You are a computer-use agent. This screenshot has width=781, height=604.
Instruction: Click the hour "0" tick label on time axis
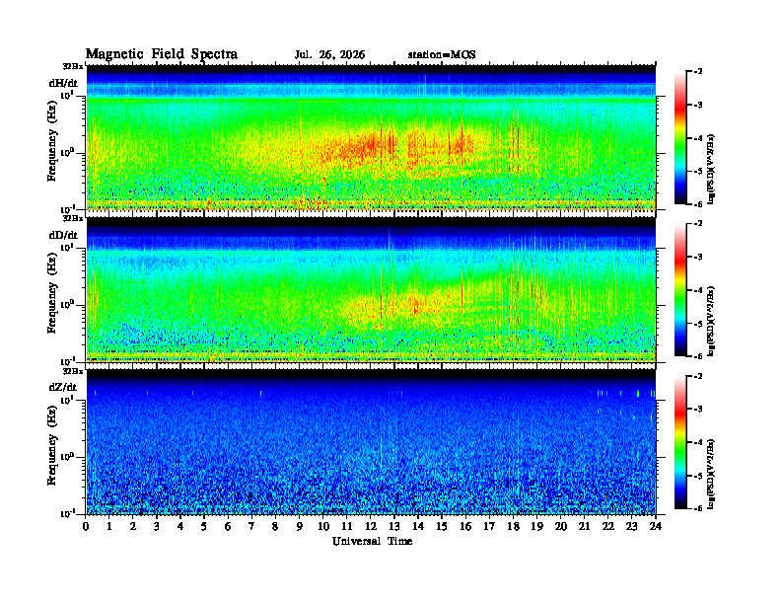coord(86,526)
